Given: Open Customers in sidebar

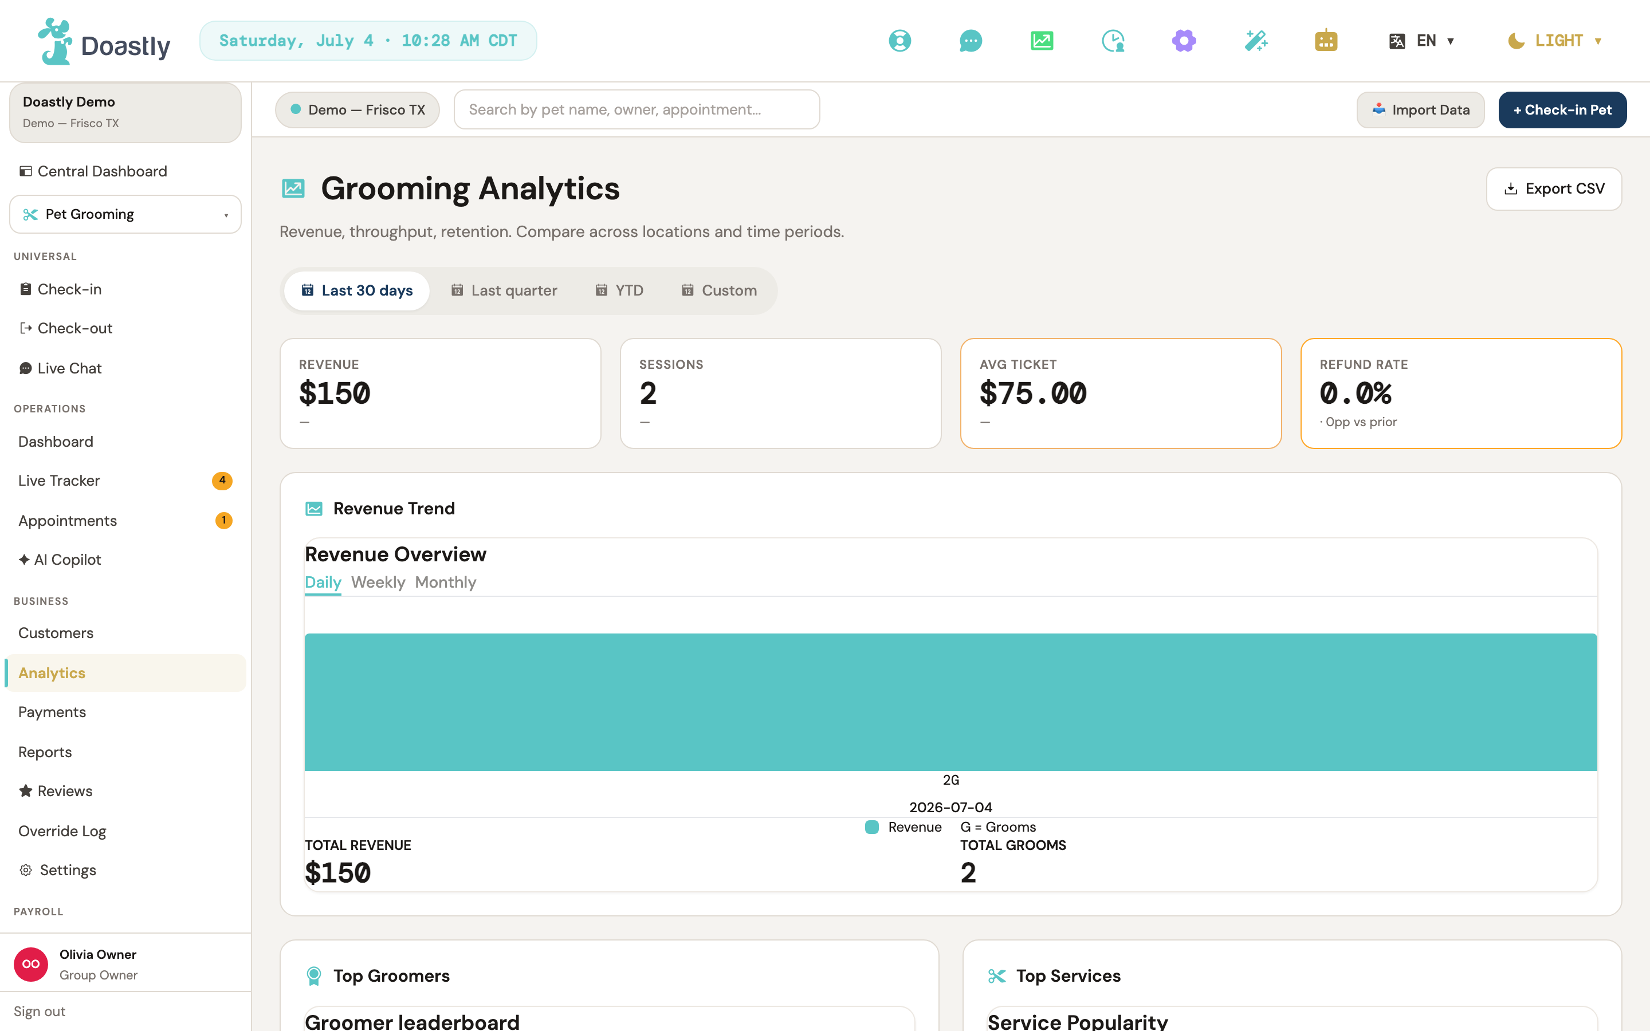Looking at the screenshot, I should pos(125,633).
